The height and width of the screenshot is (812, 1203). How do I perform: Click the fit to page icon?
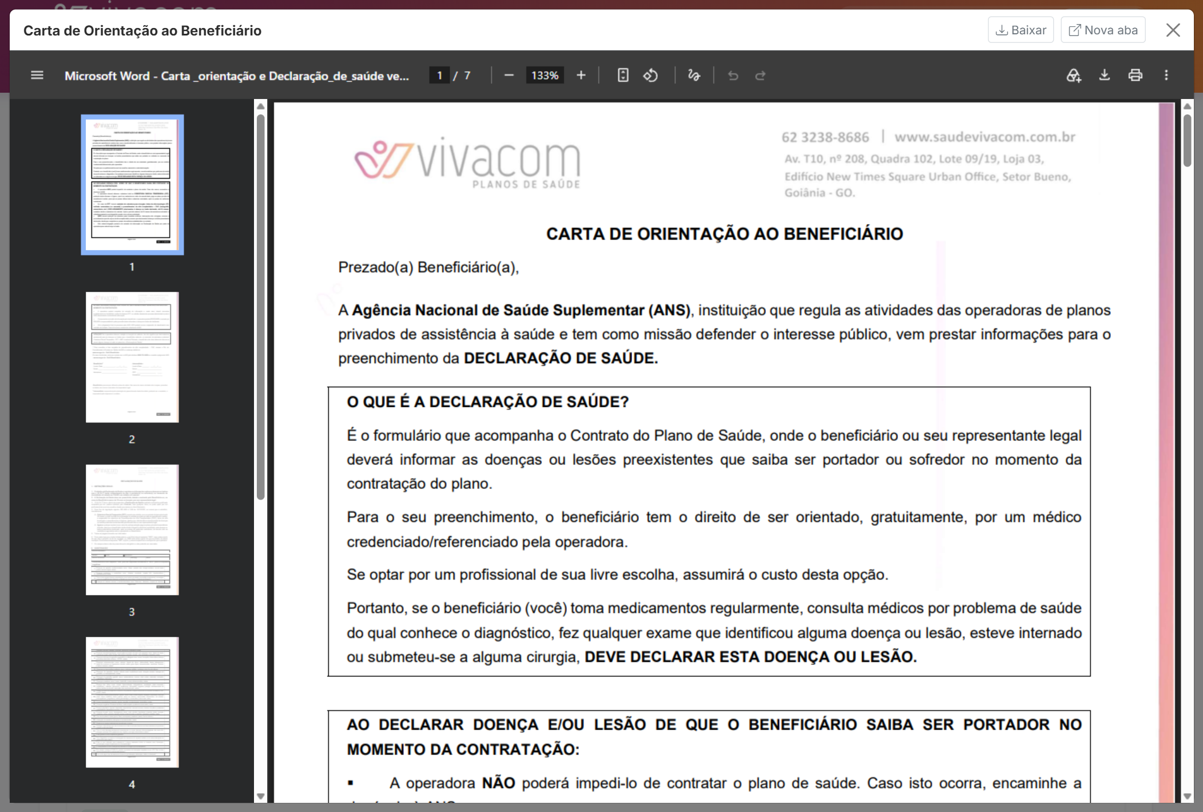623,76
